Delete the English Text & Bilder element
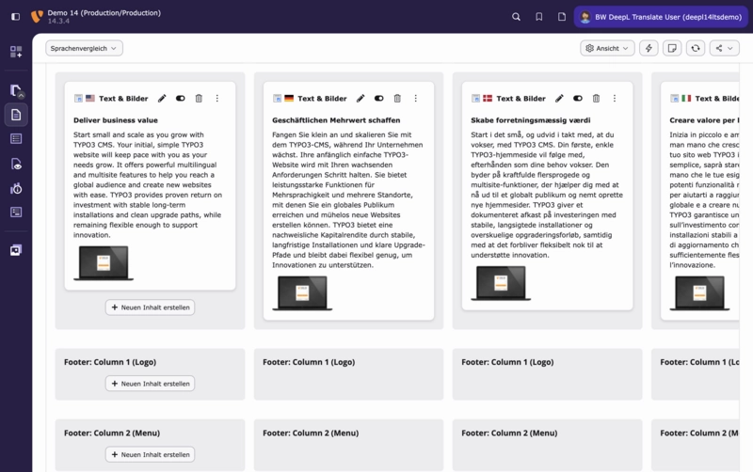 pos(199,99)
